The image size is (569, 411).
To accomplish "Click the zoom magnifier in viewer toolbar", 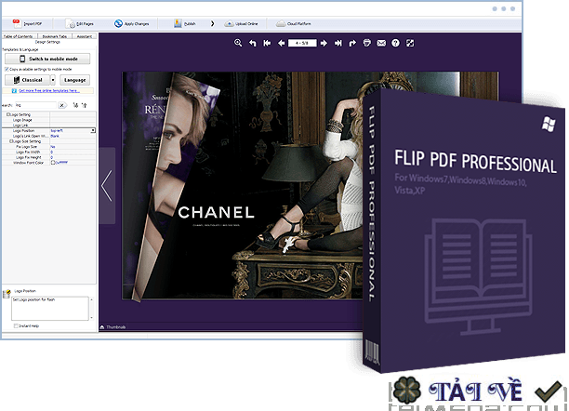I will click(x=238, y=43).
